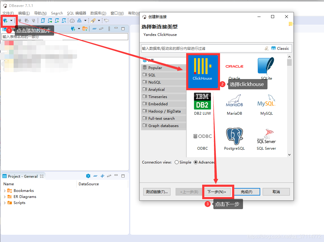Click the gray Connect plug toolbar icon
This screenshot has height=242, width=324.
tap(20, 21)
